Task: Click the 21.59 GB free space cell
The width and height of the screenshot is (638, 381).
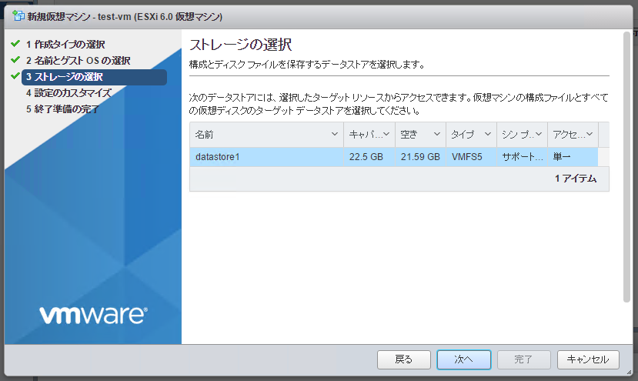Action: pos(420,157)
